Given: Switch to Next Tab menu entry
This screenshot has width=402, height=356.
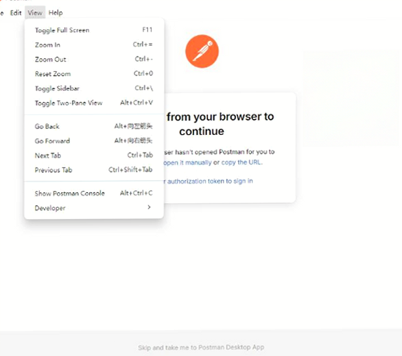Looking at the screenshot, I should (x=94, y=155).
